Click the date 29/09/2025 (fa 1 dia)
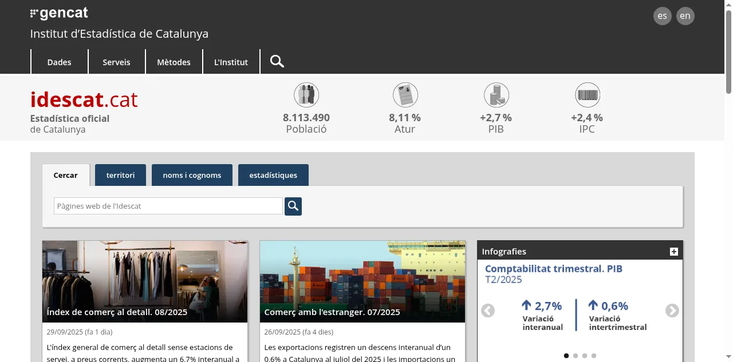 [80, 332]
